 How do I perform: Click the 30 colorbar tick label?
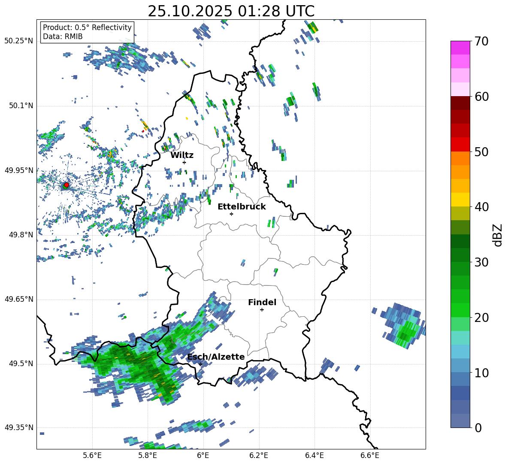481,262
